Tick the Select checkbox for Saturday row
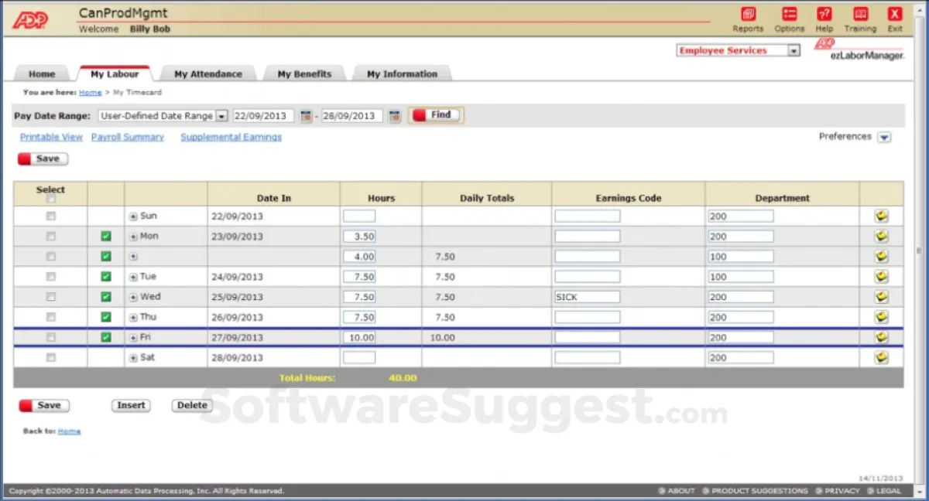Viewport: 929px width, 501px height. tap(51, 357)
